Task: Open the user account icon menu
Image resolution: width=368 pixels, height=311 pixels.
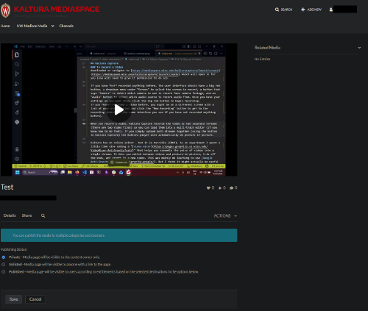Action: coord(331,10)
